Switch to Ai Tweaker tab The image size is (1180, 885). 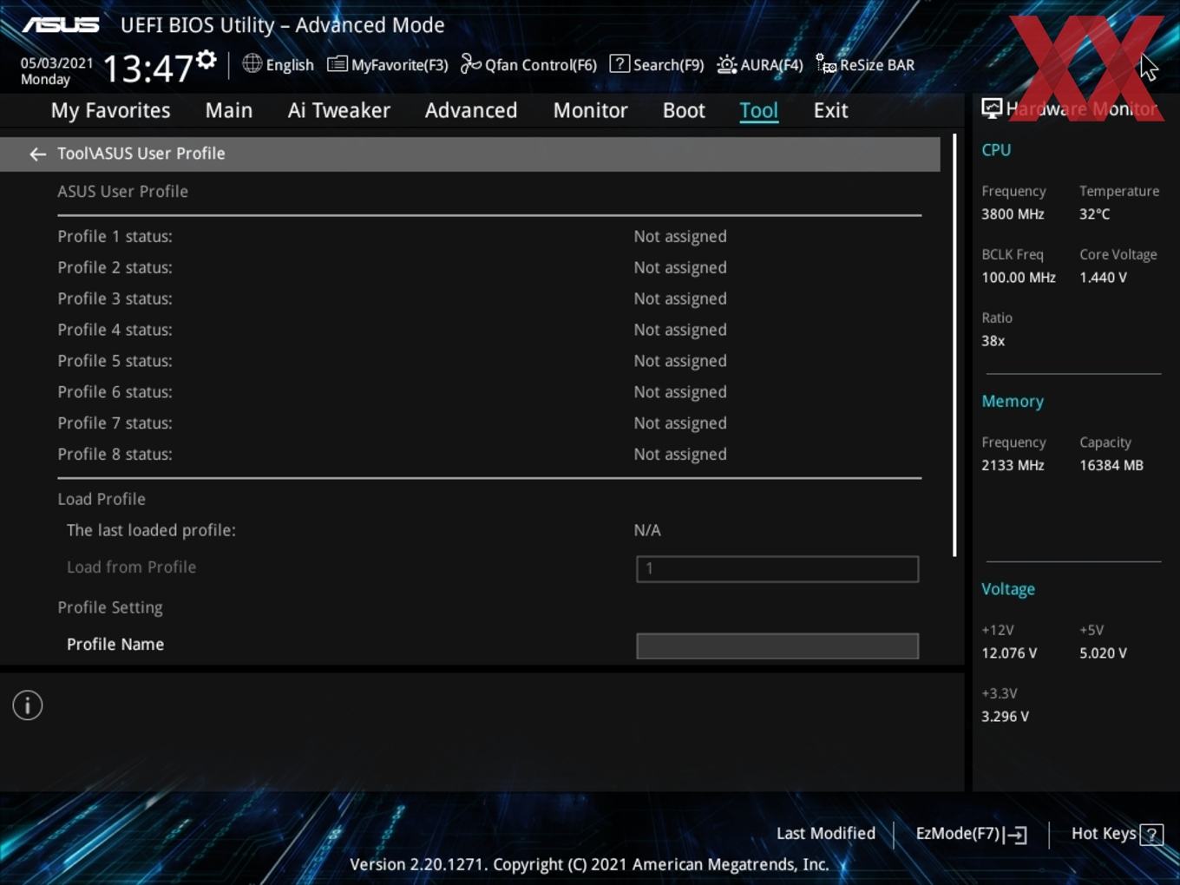(x=339, y=110)
